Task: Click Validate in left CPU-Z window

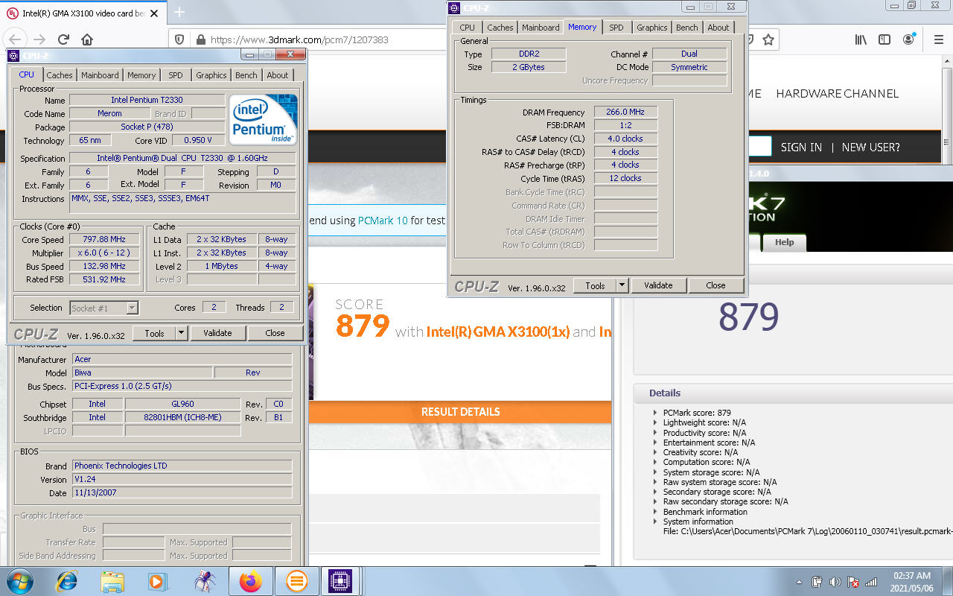Action: point(218,333)
